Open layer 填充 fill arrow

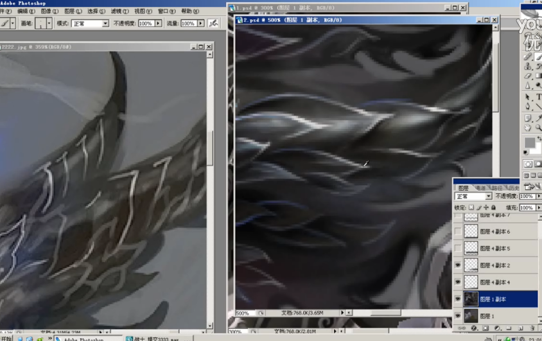[539, 207]
